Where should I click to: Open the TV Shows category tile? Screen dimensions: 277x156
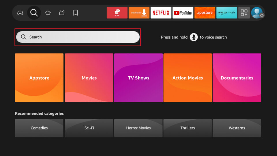(x=138, y=78)
